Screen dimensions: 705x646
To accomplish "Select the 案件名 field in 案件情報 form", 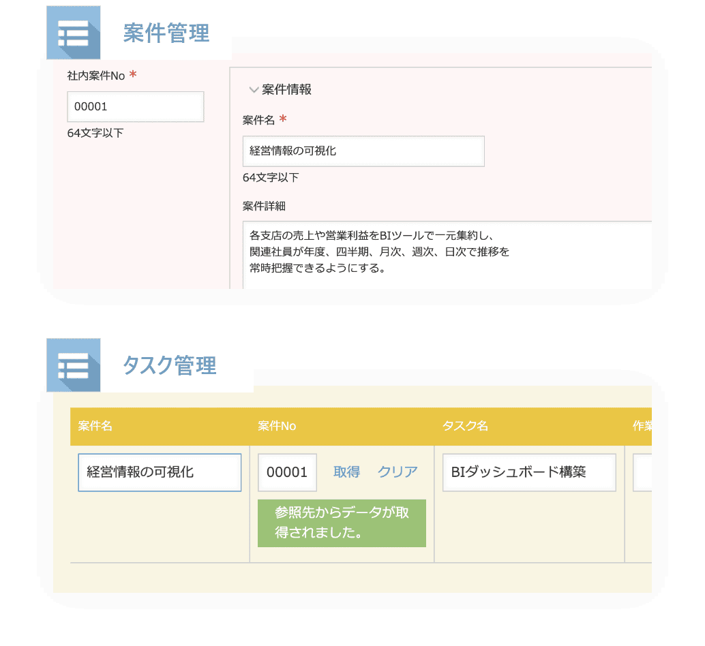I will 363,151.
